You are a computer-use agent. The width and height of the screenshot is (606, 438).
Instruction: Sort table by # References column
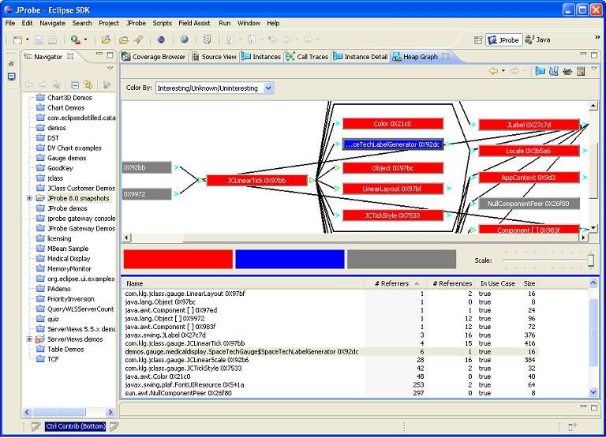pyautogui.click(x=451, y=283)
